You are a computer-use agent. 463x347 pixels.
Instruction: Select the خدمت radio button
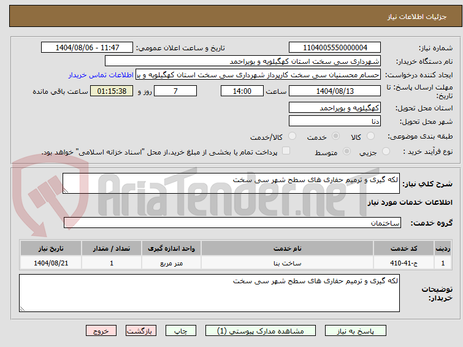[x=335, y=136]
